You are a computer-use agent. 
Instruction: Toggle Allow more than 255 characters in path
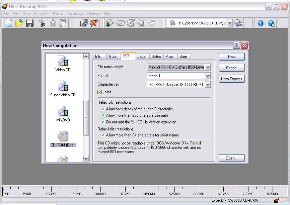click(103, 115)
